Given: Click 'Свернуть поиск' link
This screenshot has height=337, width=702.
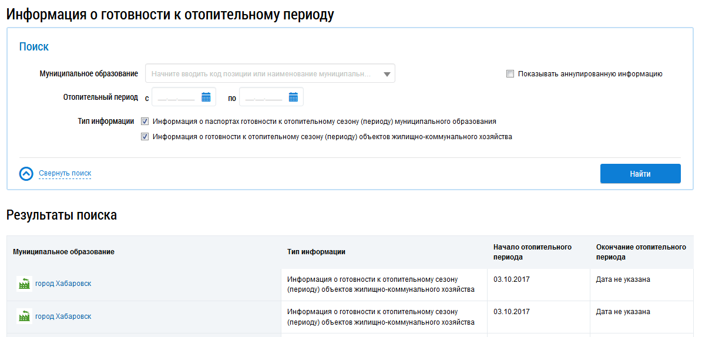Looking at the screenshot, I should [x=65, y=173].
